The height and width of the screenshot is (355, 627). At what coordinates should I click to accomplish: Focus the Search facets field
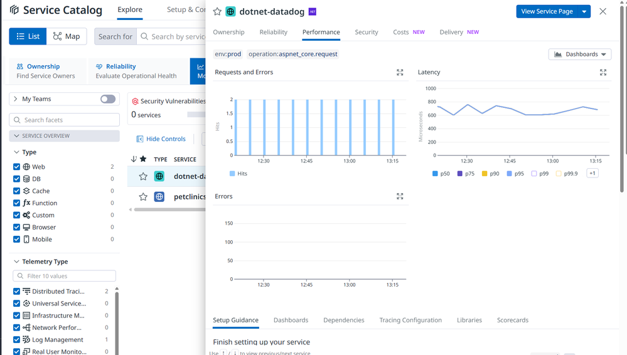tap(65, 120)
